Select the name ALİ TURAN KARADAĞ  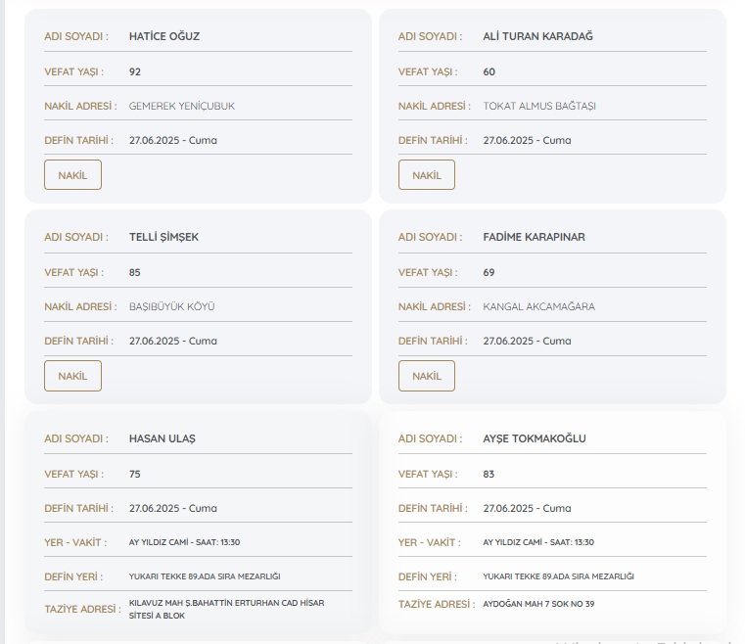coord(537,36)
